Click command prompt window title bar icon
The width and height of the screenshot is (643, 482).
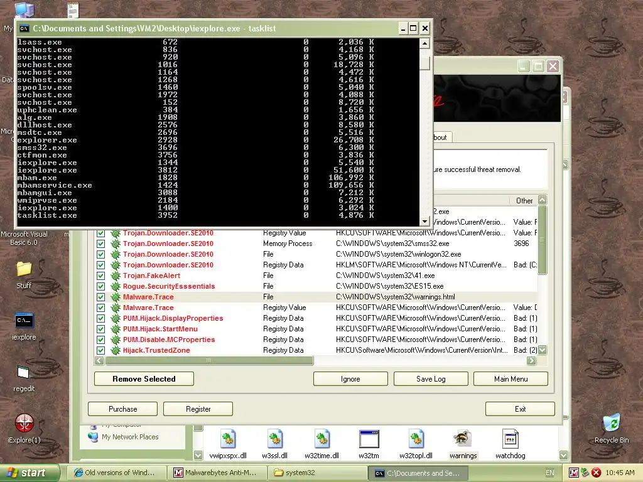(x=24, y=28)
